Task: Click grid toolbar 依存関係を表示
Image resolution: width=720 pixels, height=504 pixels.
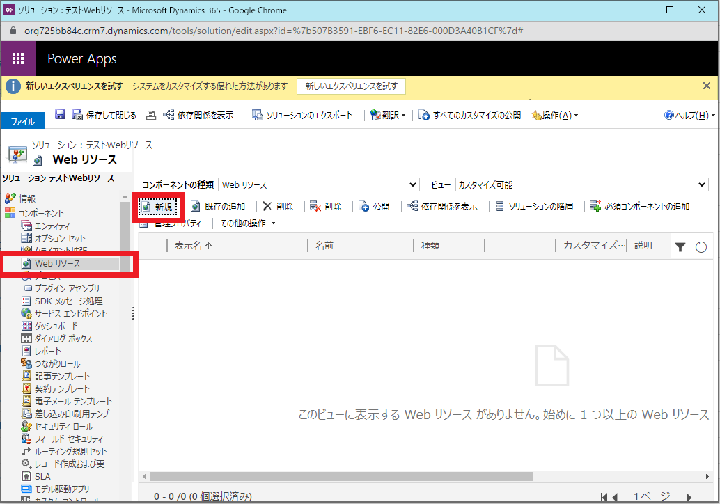Action: [x=442, y=207]
